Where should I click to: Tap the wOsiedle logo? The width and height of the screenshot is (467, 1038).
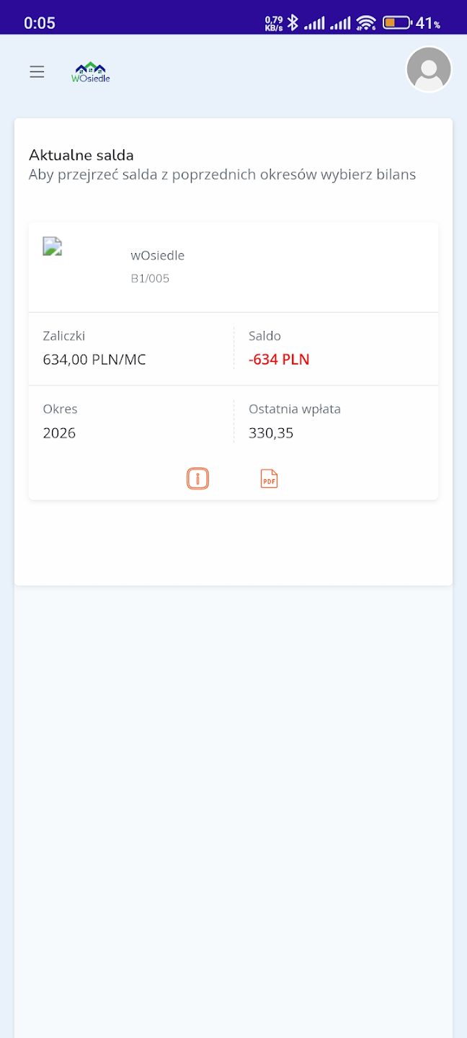click(91, 71)
